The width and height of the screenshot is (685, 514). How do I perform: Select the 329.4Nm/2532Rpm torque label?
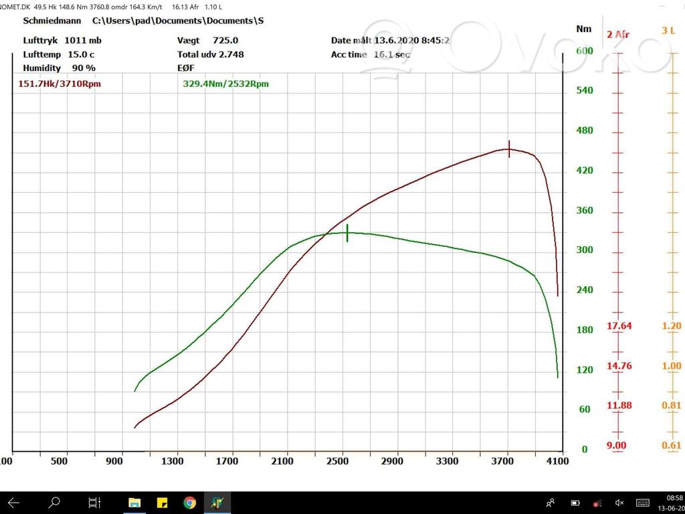point(225,84)
